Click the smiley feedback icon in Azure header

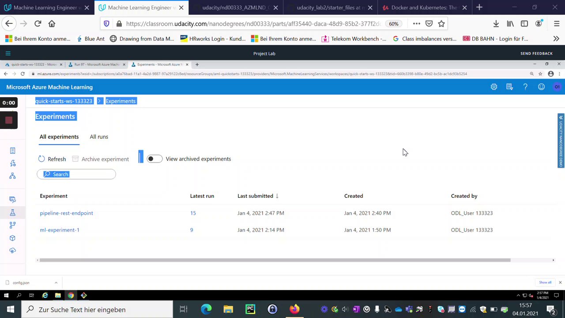pyautogui.click(x=541, y=87)
